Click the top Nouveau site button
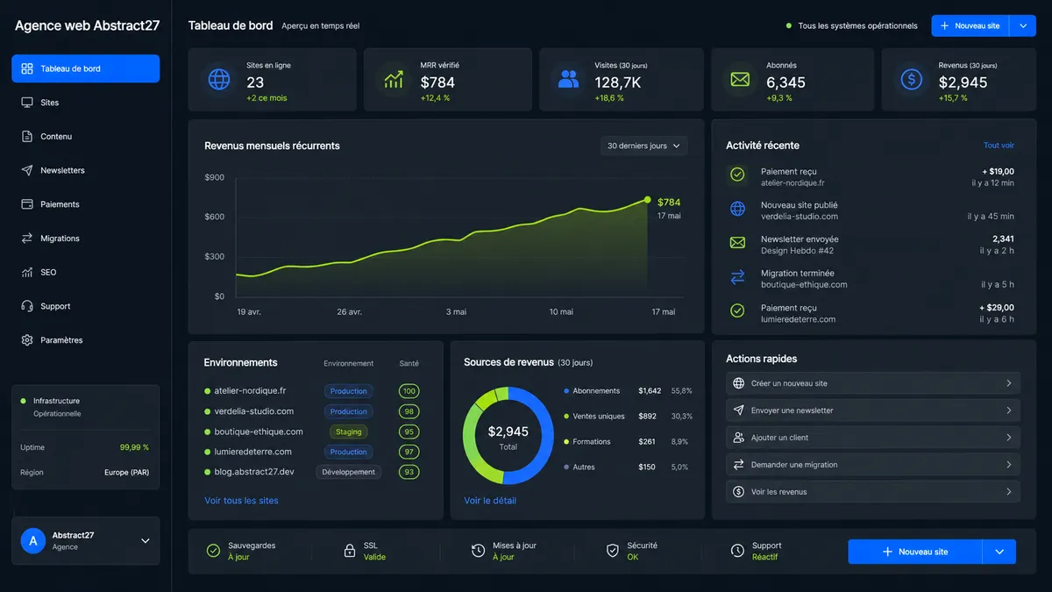 (970, 26)
